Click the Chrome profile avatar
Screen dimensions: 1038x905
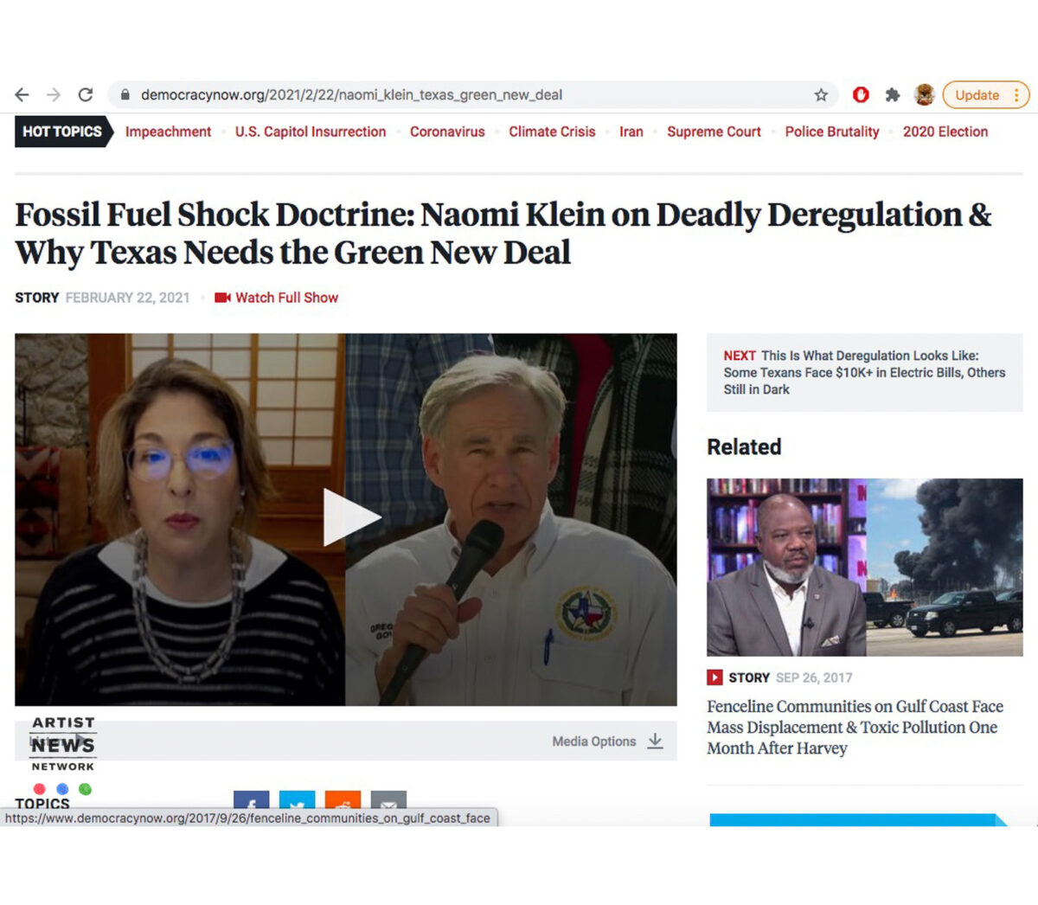[x=924, y=95]
